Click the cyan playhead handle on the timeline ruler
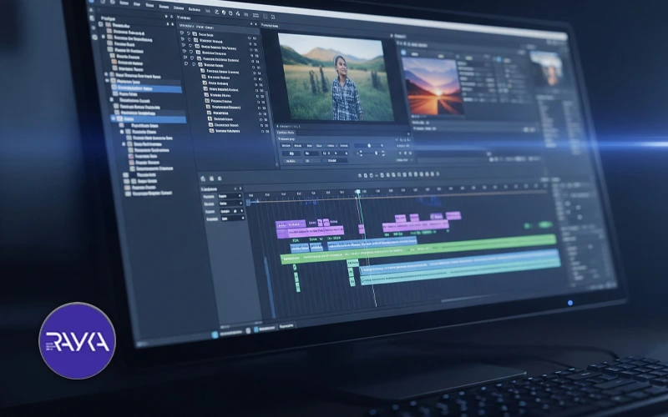Viewport: 668px width, 417px height. 358,192
